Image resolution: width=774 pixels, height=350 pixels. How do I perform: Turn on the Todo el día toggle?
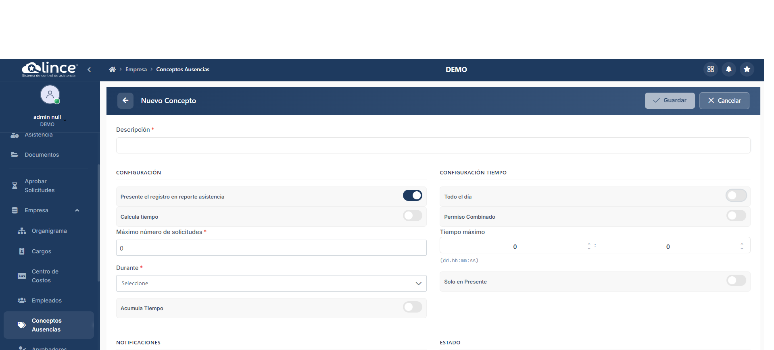pyautogui.click(x=736, y=196)
